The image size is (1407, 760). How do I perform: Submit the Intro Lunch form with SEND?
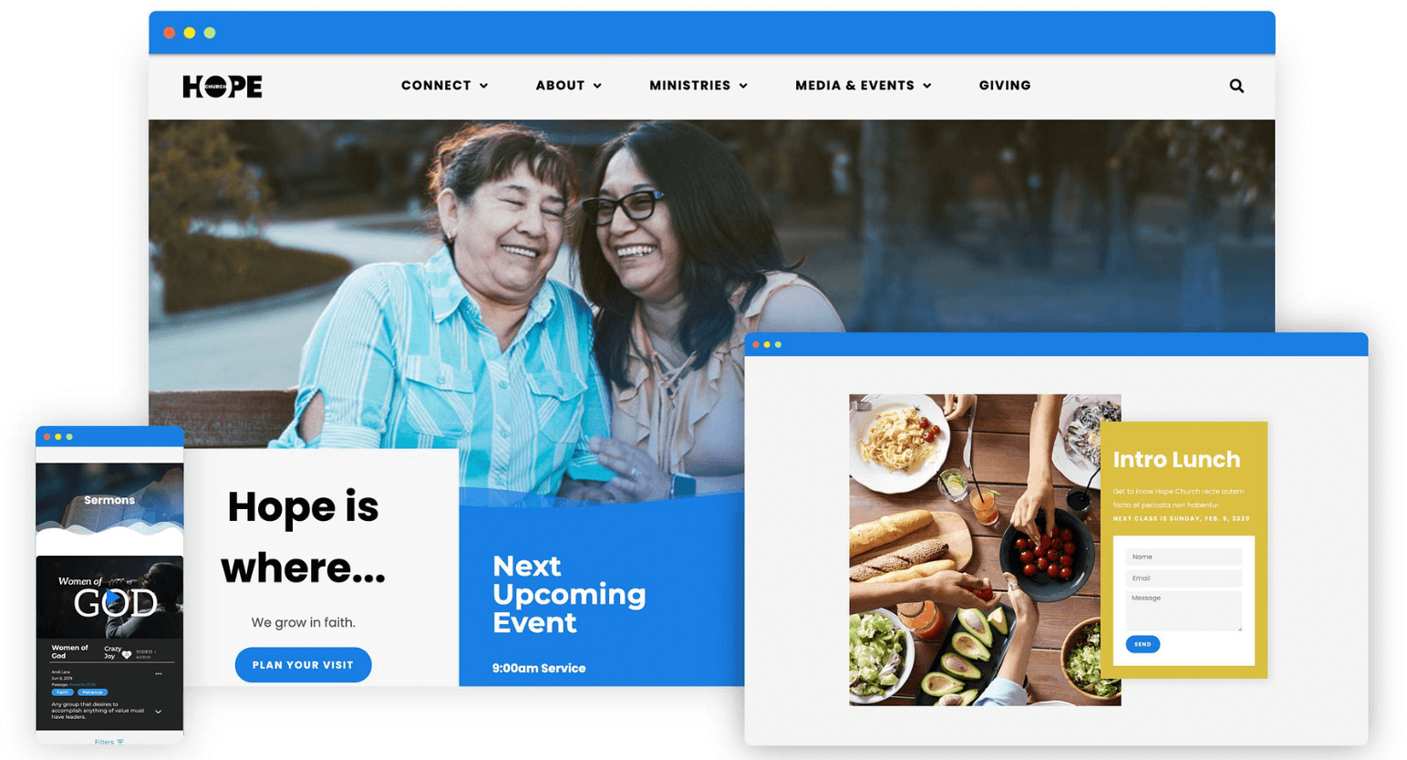[1143, 644]
